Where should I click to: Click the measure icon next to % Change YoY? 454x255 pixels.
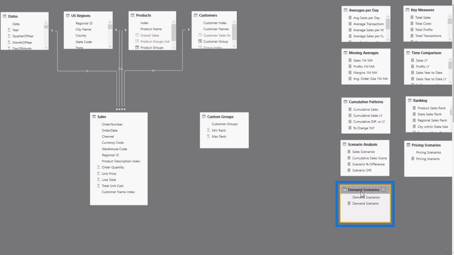[x=350, y=128]
